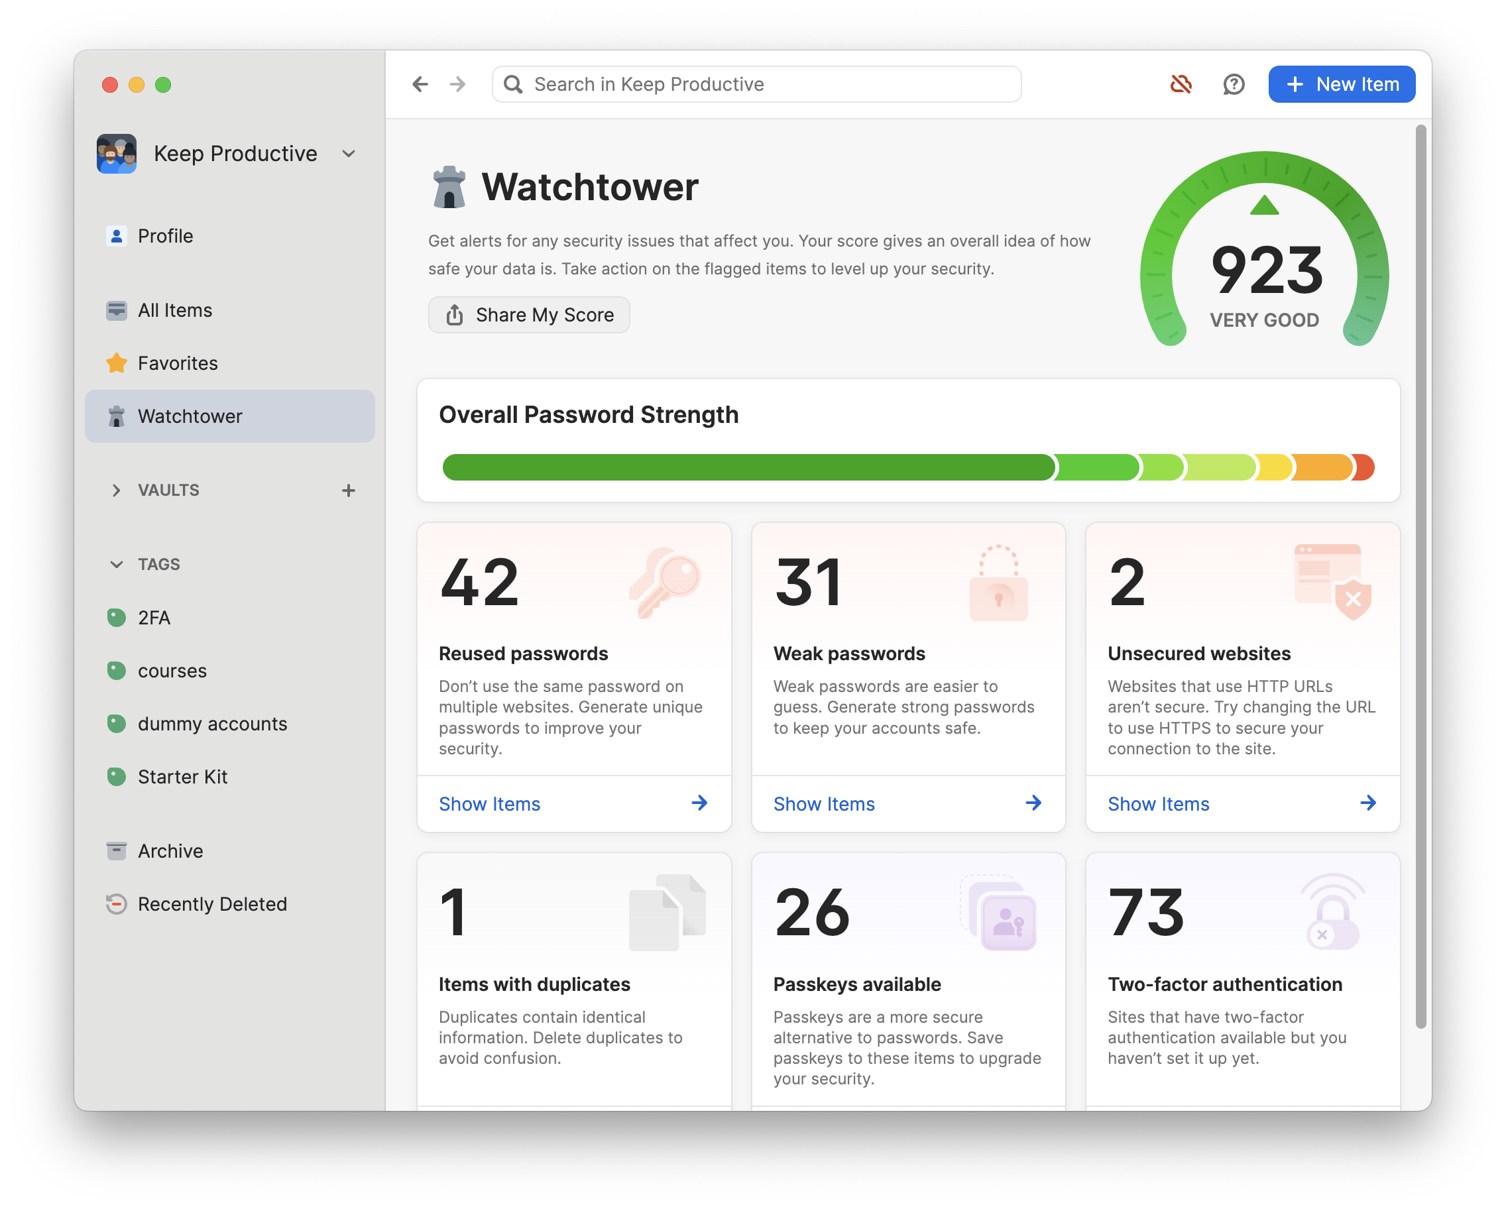Click the magnifier icon in the search bar

pyautogui.click(x=512, y=84)
